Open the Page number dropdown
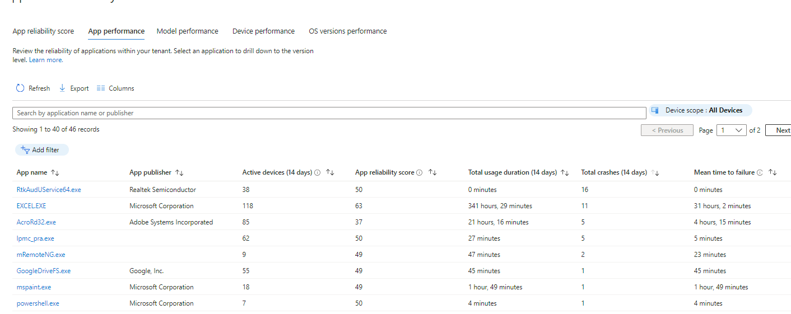The image size is (791, 314). click(732, 130)
